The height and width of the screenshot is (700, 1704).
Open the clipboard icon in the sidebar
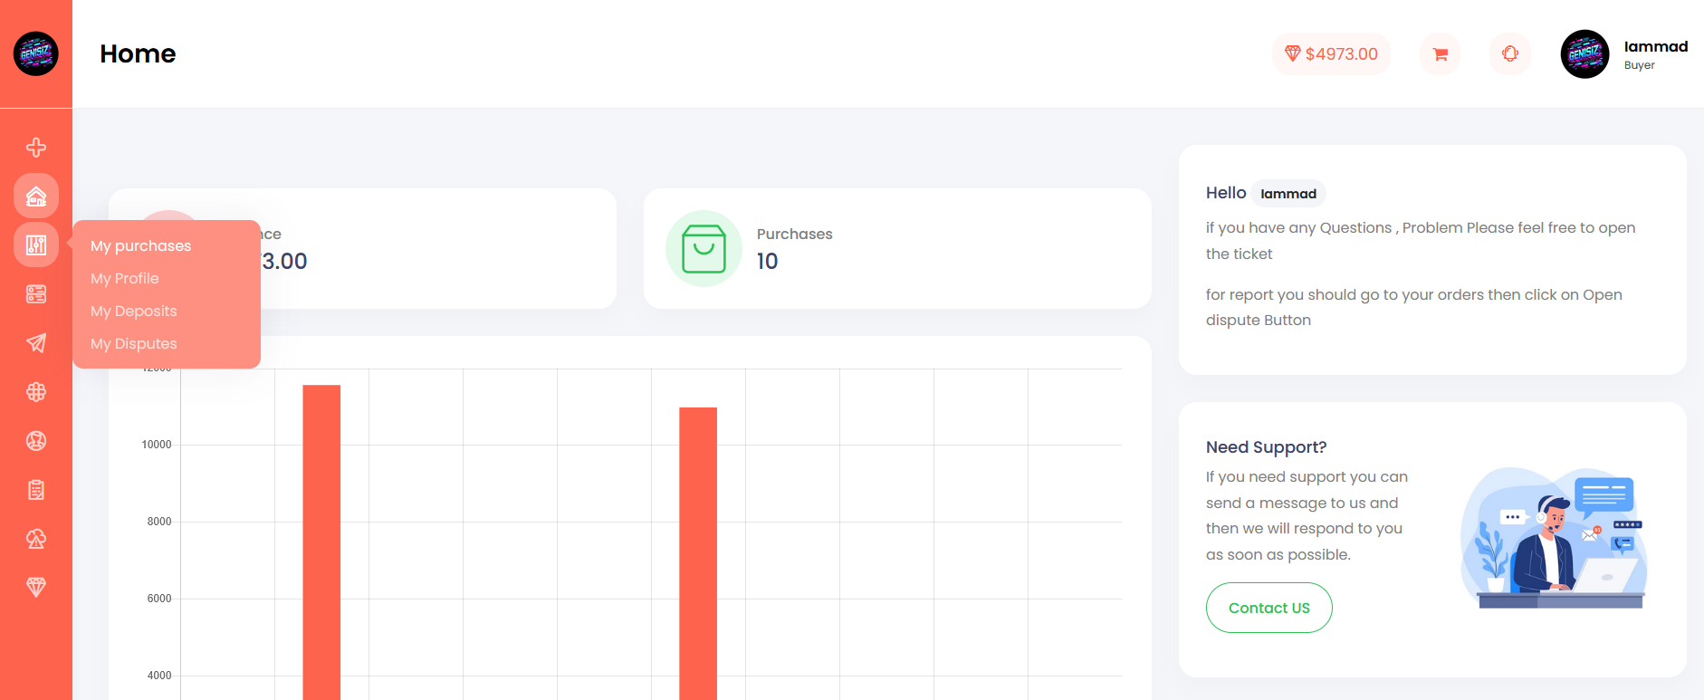[36, 490]
